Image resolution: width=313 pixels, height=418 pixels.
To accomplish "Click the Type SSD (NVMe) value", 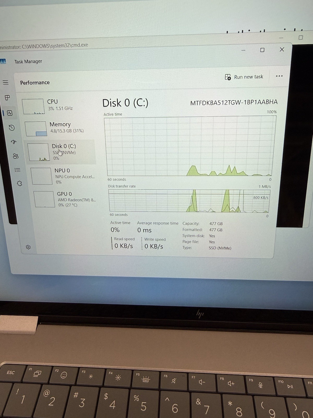I will (x=220, y=248).
